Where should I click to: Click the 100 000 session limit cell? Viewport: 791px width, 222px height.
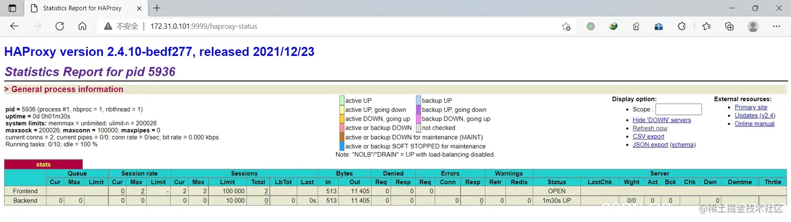click(x=227, y=191)
